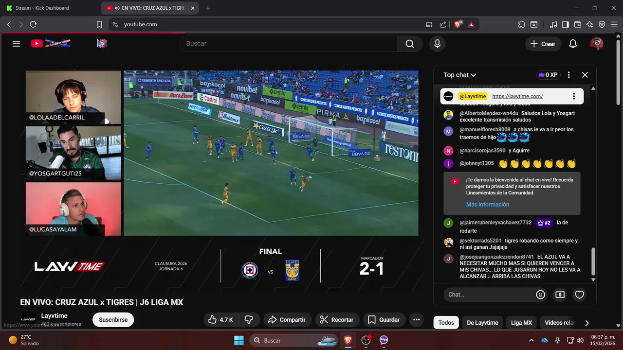Open Windows Start button
Screen dimensions: 623x350
(239, 340)
